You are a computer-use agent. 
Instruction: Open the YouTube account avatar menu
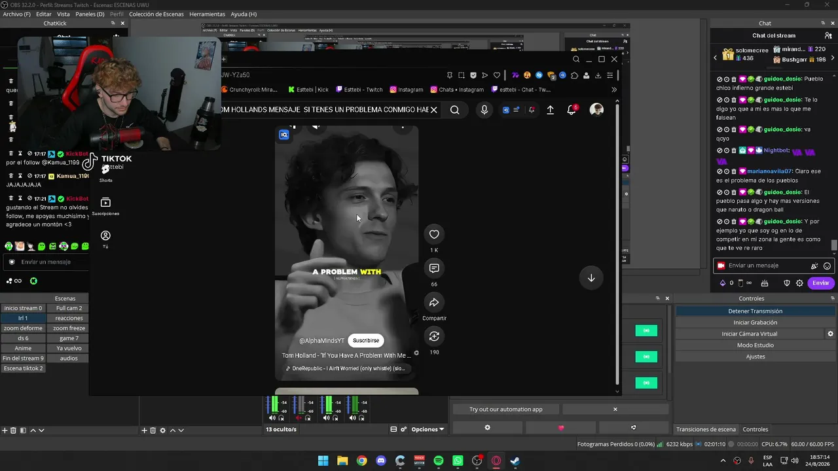[596, 110]
